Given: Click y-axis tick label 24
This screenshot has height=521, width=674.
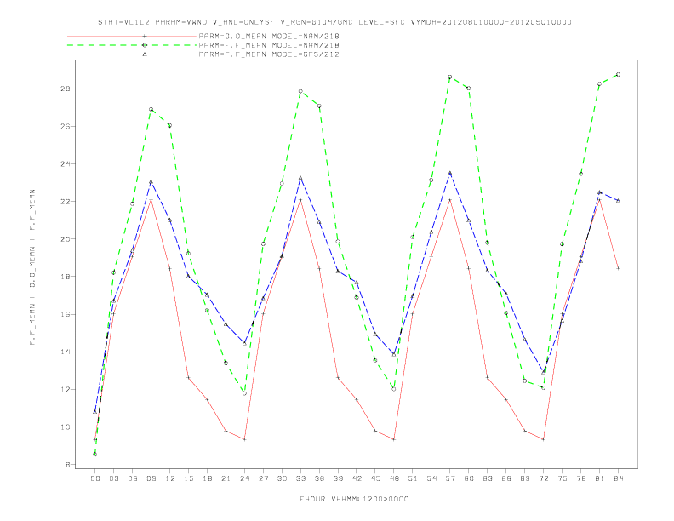Looking at the screenshot, I should [x=66, y=163].
